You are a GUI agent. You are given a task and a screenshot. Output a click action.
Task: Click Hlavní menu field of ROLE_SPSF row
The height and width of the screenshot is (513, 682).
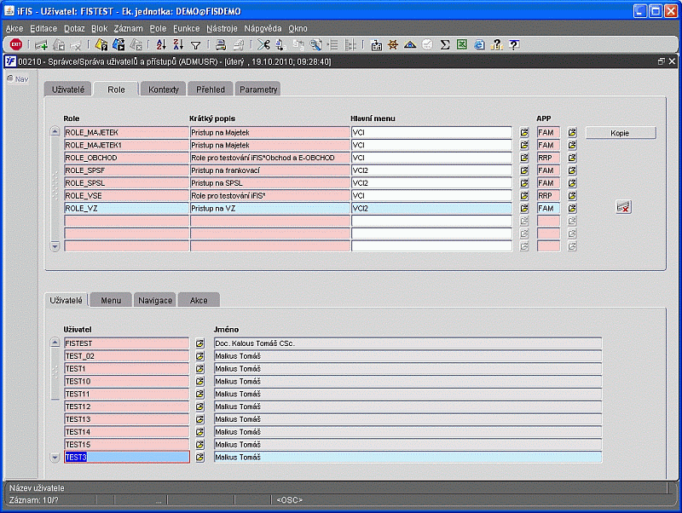tap(431, 170)
